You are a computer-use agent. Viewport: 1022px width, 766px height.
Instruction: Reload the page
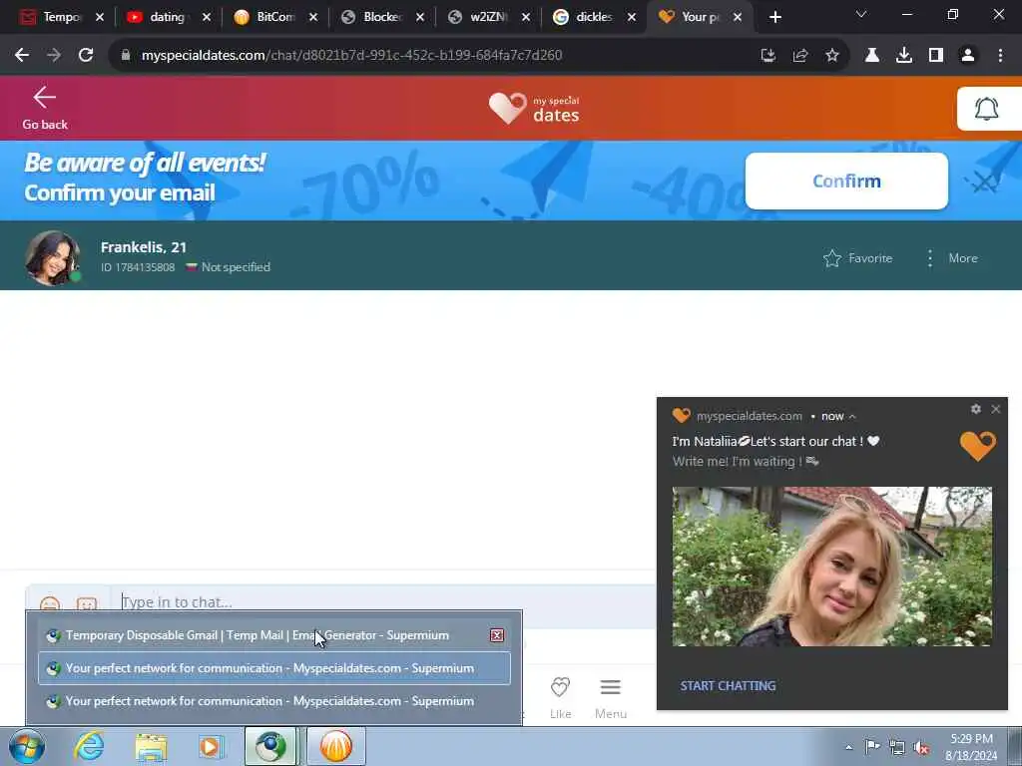(86, 56)
